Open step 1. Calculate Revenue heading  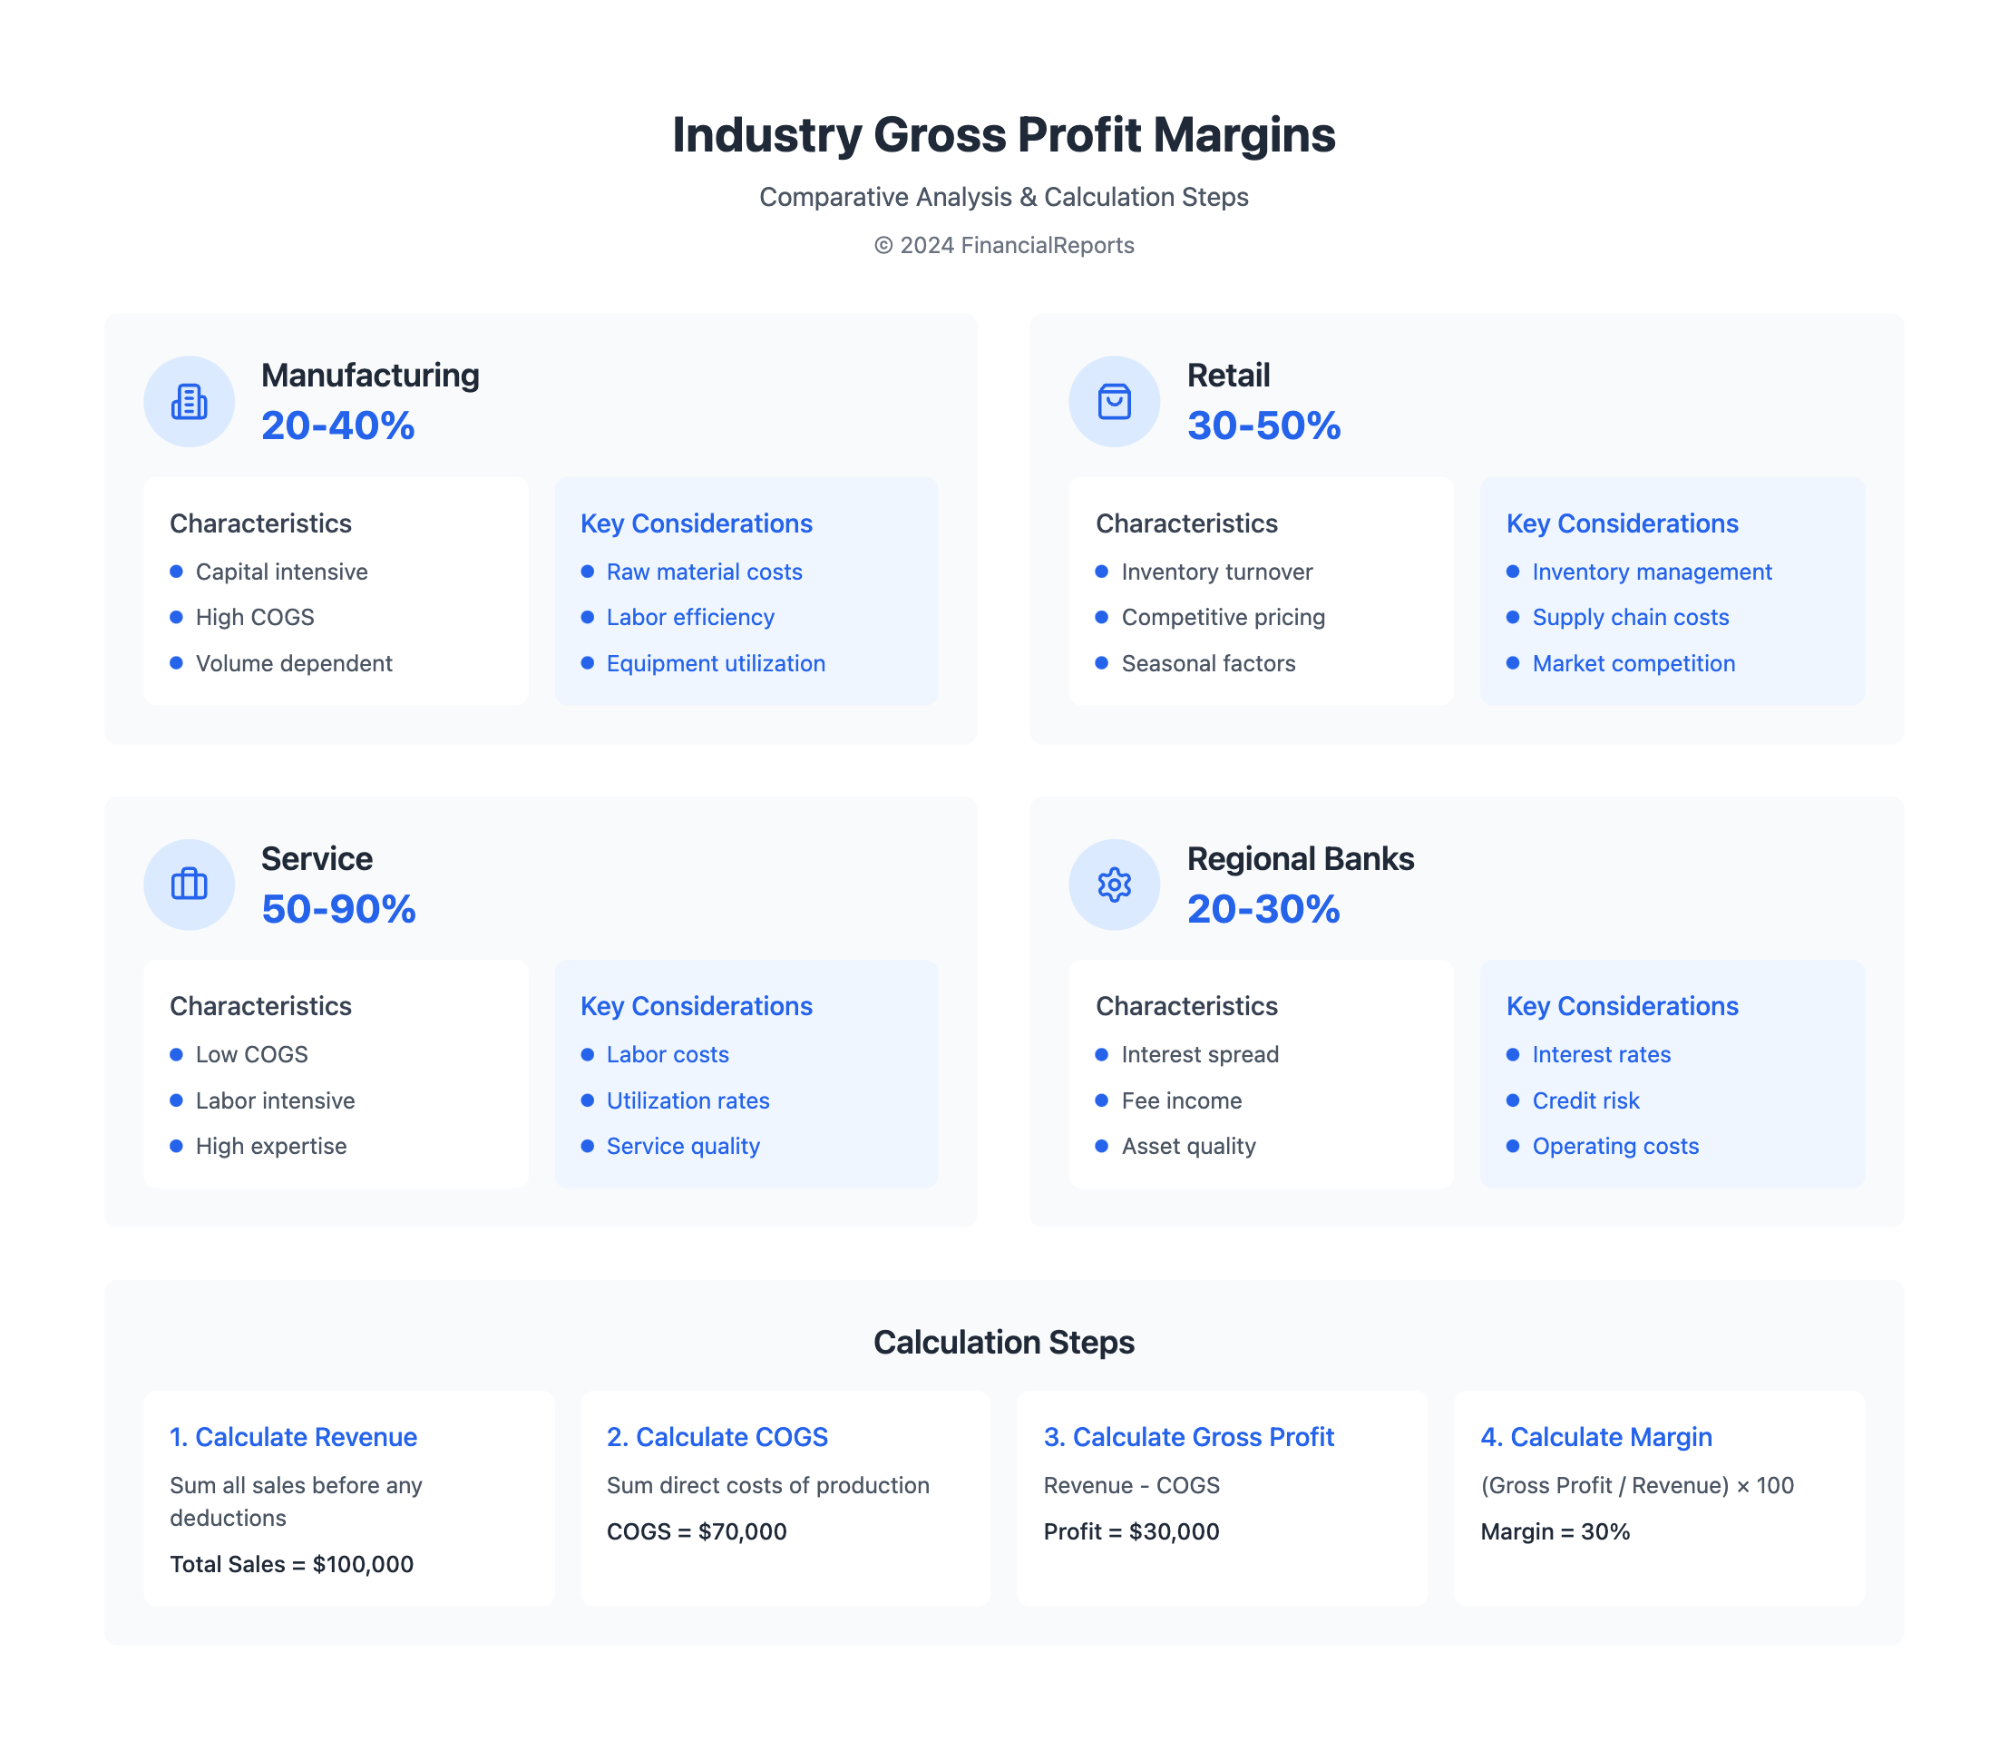293,1436
